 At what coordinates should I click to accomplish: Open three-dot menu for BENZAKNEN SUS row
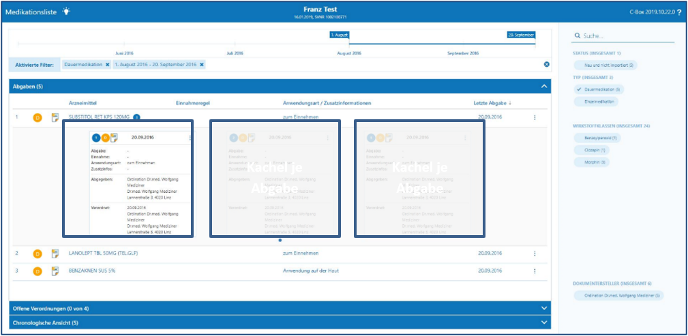(x=535, y=271)
